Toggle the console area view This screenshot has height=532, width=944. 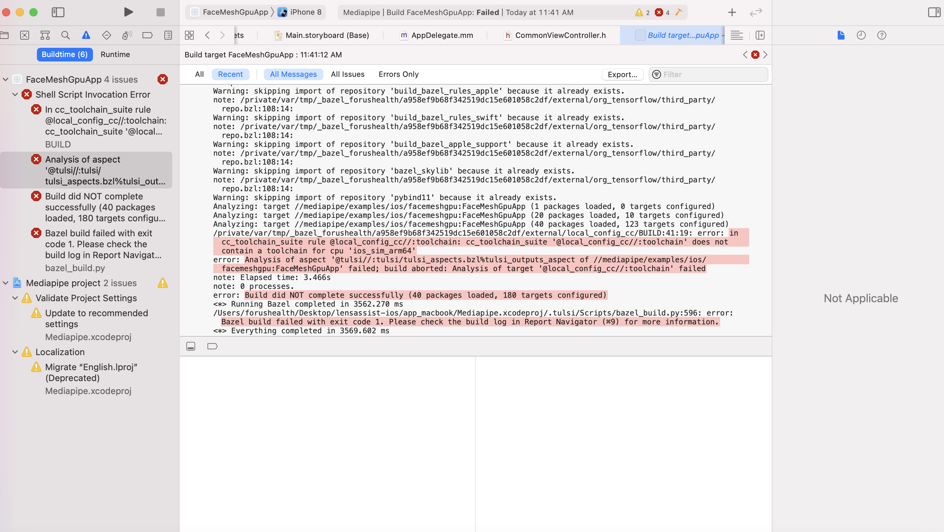pyautogui.click(x=191, y=346)
